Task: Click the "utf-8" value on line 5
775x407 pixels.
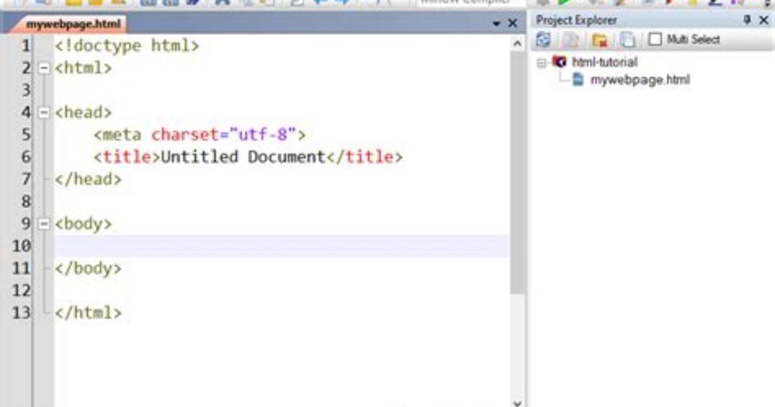Action: [262, 135]
